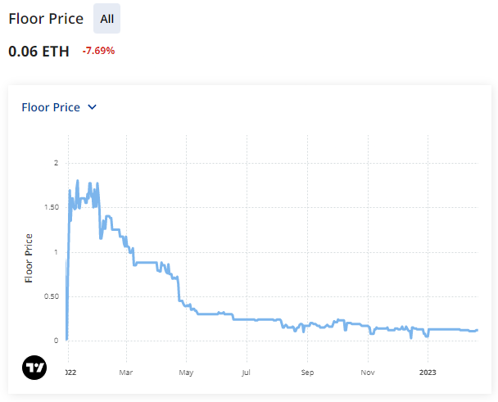The height and width of the screenshot is (402, 498).
Task: Click the TradingView logo icon
Action: (34, 367)
